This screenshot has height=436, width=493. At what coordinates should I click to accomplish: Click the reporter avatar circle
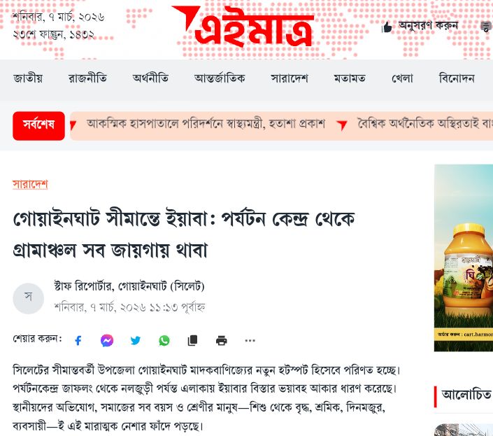click(28, 298)
